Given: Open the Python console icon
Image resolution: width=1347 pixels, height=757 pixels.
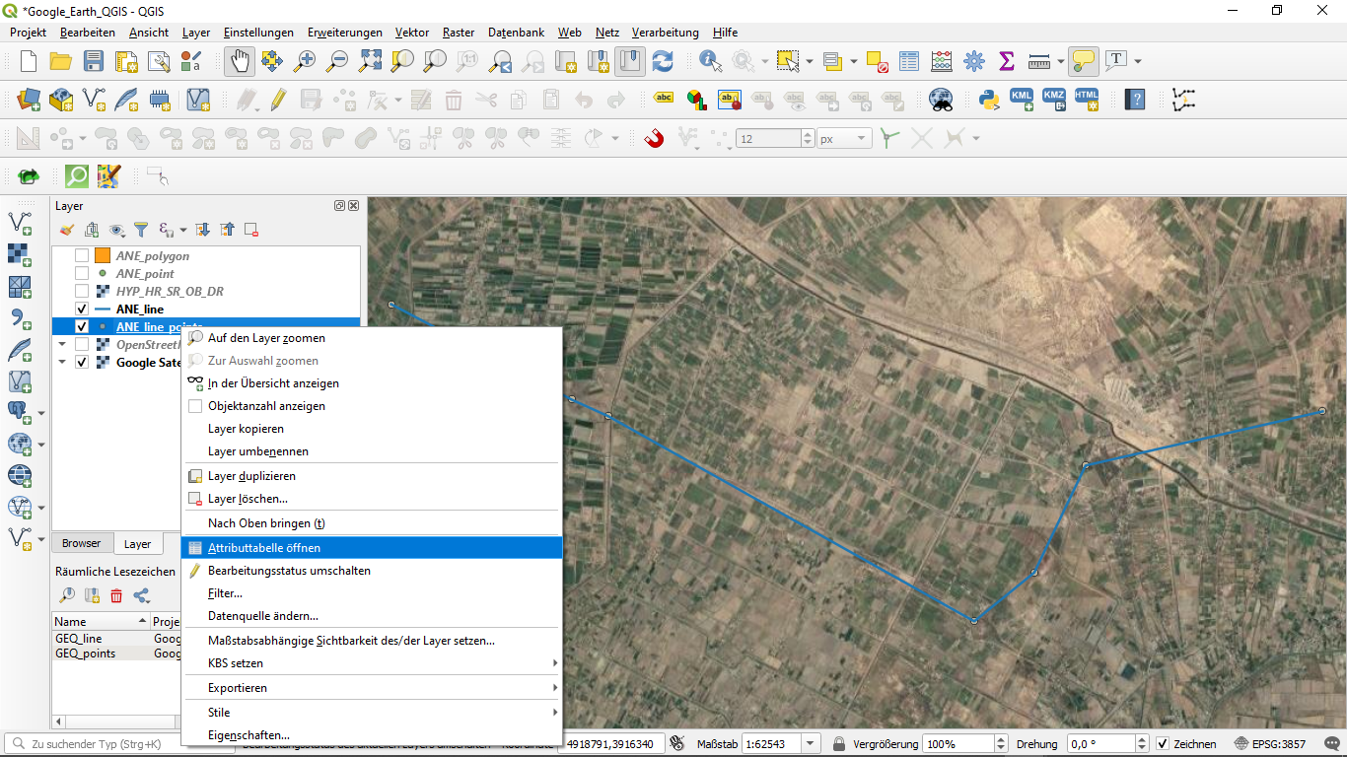Looking at the screenshot, I should click(988, 100).
